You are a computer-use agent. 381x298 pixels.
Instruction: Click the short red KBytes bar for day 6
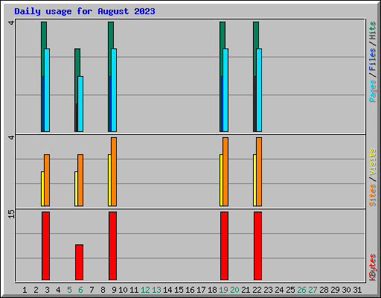(x=79, y=262)
